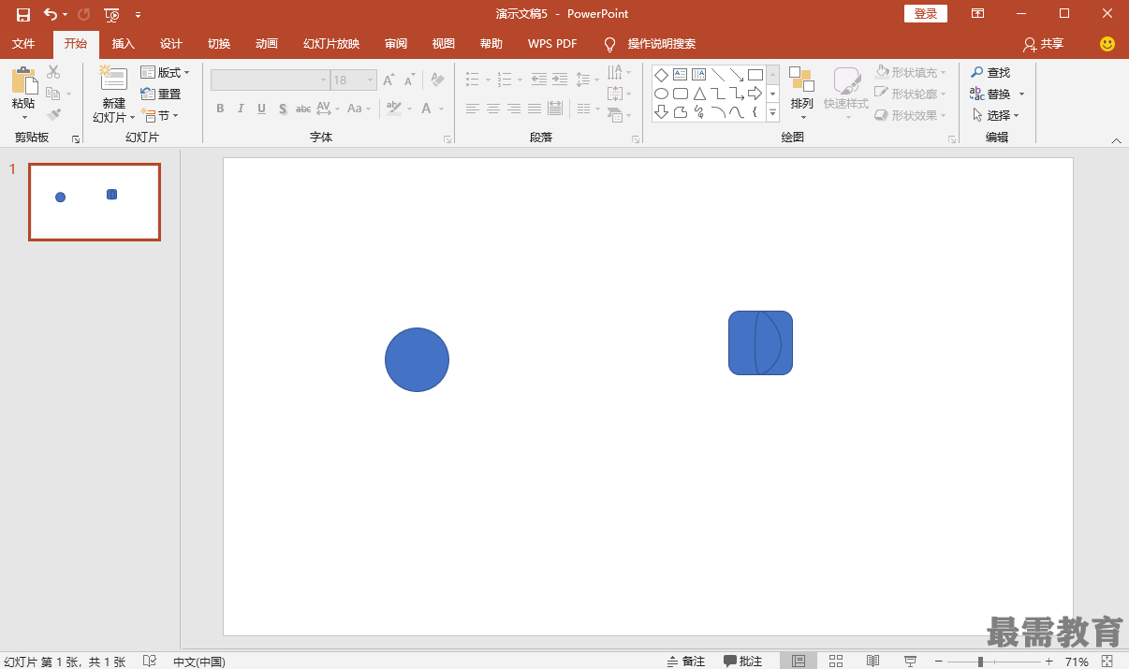Open the Comments (批注) pane
The height and width of the screenshot is (669, 1129).
[x=743, y=661]
